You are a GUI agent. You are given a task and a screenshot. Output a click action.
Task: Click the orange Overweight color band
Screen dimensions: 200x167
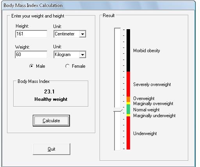pyautogui.click(x=128, y=99)
